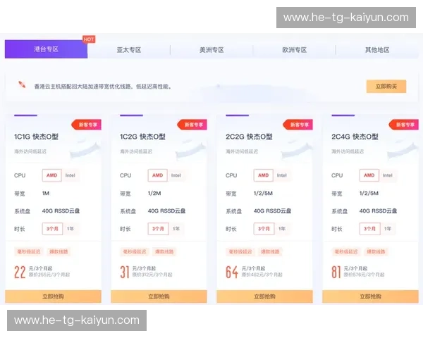423x338 pixels.
Task: Click the 香港云主机 banner description text
Action: tap(102, 87)
